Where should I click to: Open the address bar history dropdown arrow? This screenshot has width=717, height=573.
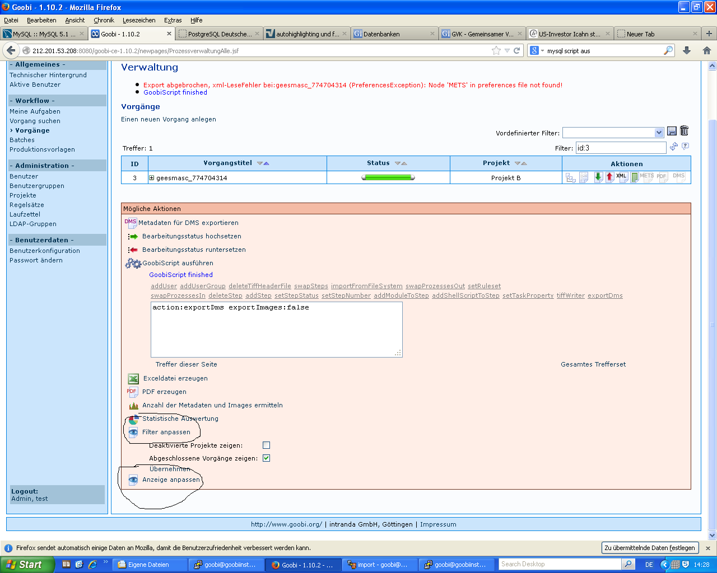point(507,50)
